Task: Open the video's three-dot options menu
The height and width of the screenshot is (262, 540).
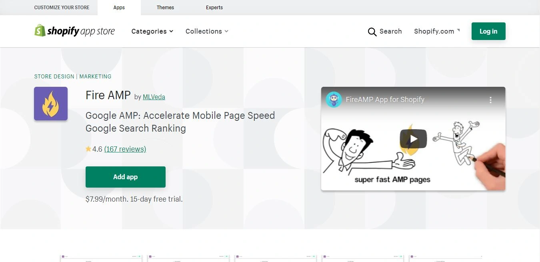Action: (490, 100)
